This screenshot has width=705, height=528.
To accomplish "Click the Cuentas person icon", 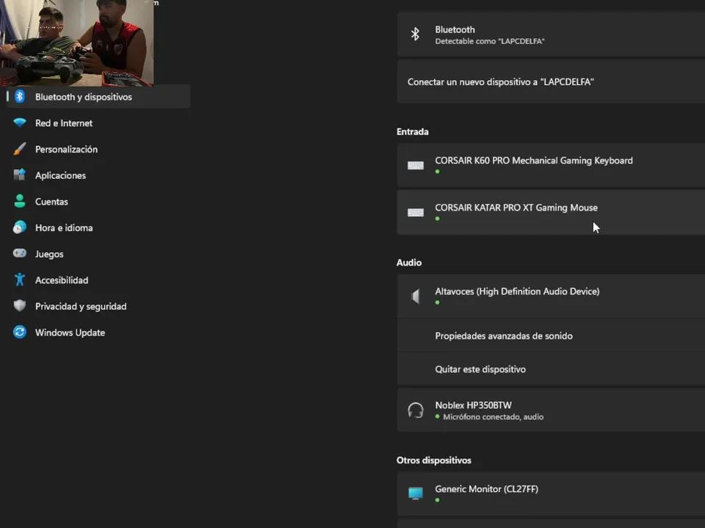I will [x=20, y=202].
